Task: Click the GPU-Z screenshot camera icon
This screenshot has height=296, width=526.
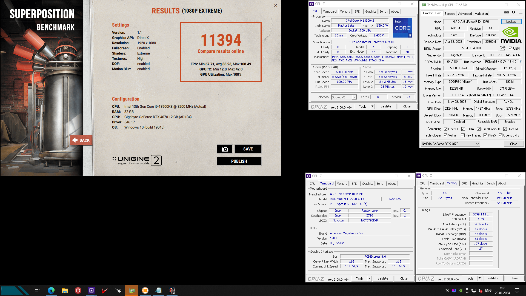Action: 507,12
